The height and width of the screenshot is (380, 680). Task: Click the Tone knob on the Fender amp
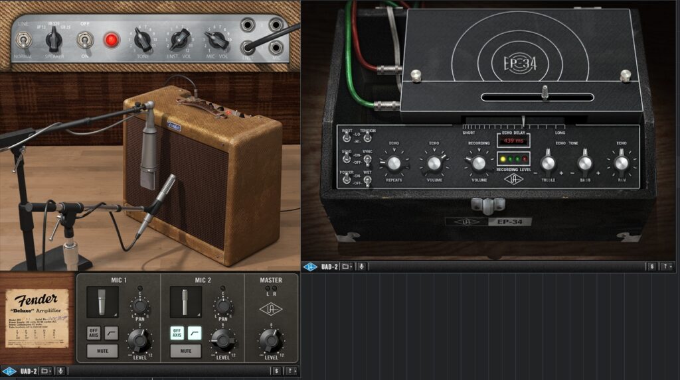click(x=143, y=40)
